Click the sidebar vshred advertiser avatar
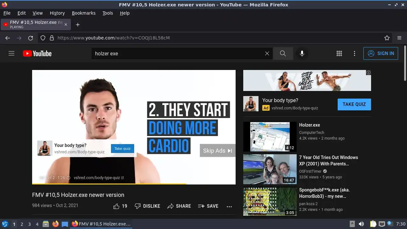The image size is (407, 229). coord(251,104)
